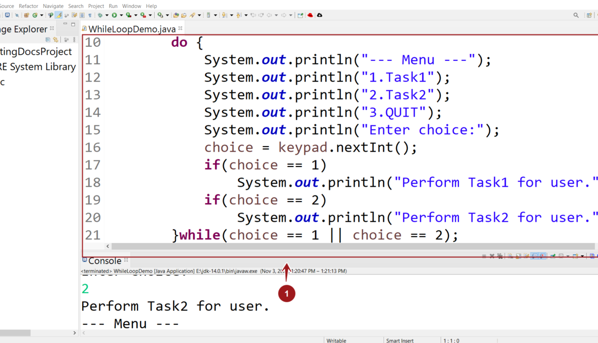Click the toolbar search magnifier icon
Screen dimensions: 598x343
click(576, 15)
